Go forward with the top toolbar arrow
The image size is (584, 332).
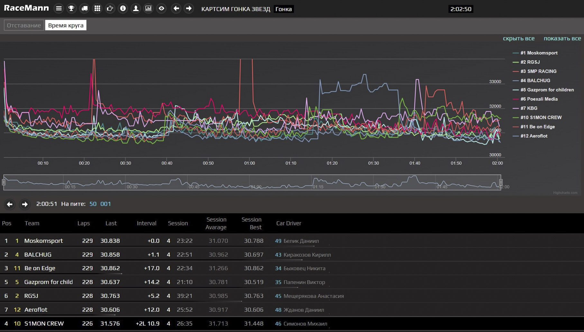(x=189, y=9)
